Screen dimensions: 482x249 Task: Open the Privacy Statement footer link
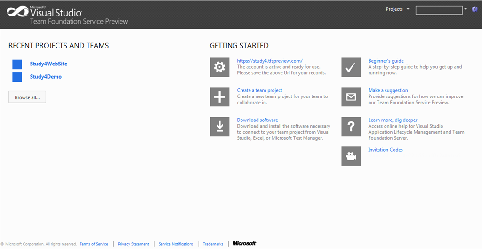tap(133, 244)
